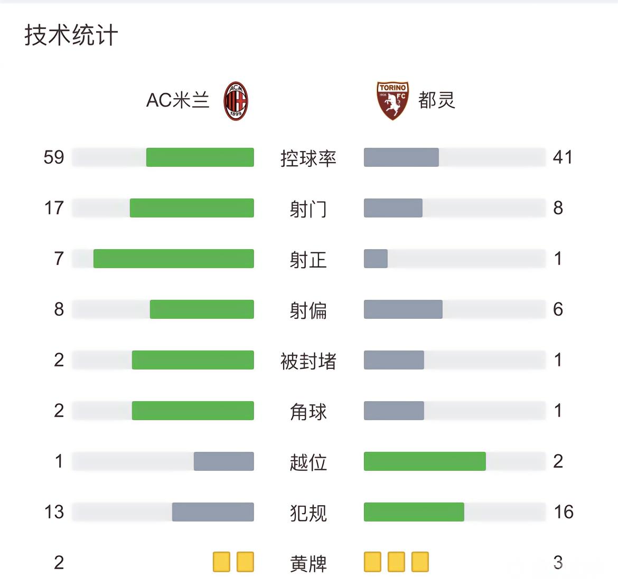The width and height of the screenshot is (618, 588).
Task: Click AC Milan's shots value 17
Action: pyautogui.click(x=54, y=208)
